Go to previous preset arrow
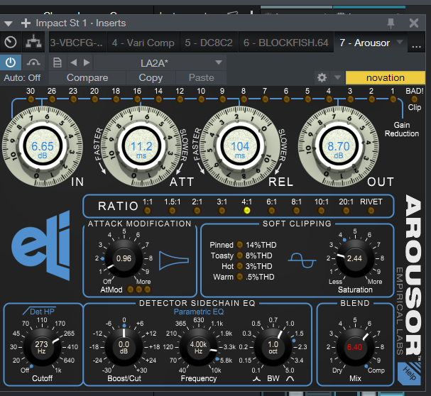431x396 pixels. (73, 62)
